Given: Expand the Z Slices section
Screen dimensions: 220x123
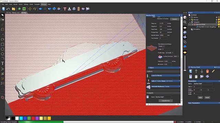Looking at the screenshot, I should click(x=164, y=68).
